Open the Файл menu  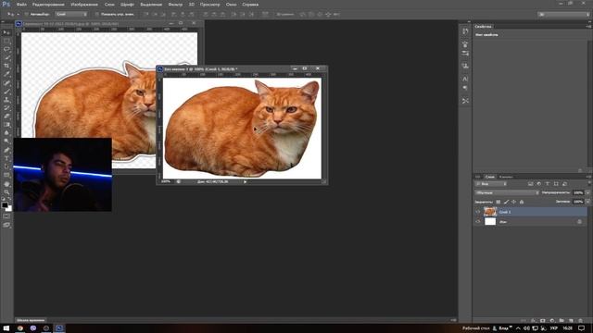pos(21,5)
